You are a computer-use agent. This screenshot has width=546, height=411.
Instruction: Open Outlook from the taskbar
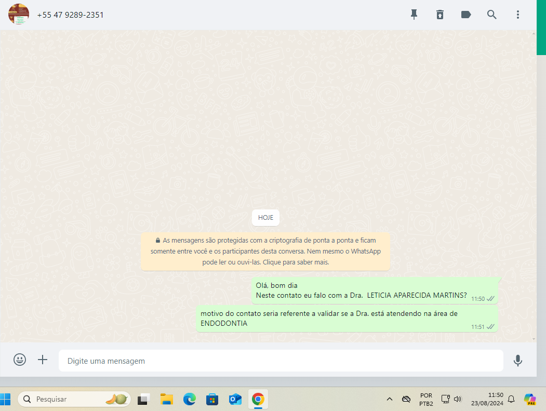[x=235, y=399]
